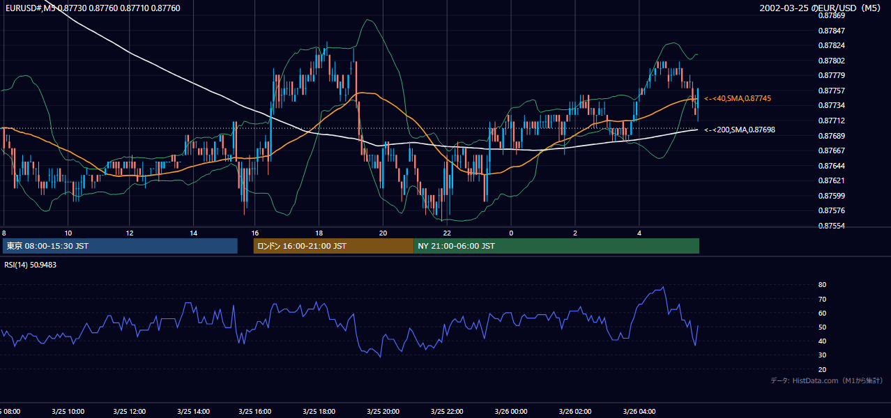
Task: Click hour label 18 under price chart
Action: tap(319, 233)
